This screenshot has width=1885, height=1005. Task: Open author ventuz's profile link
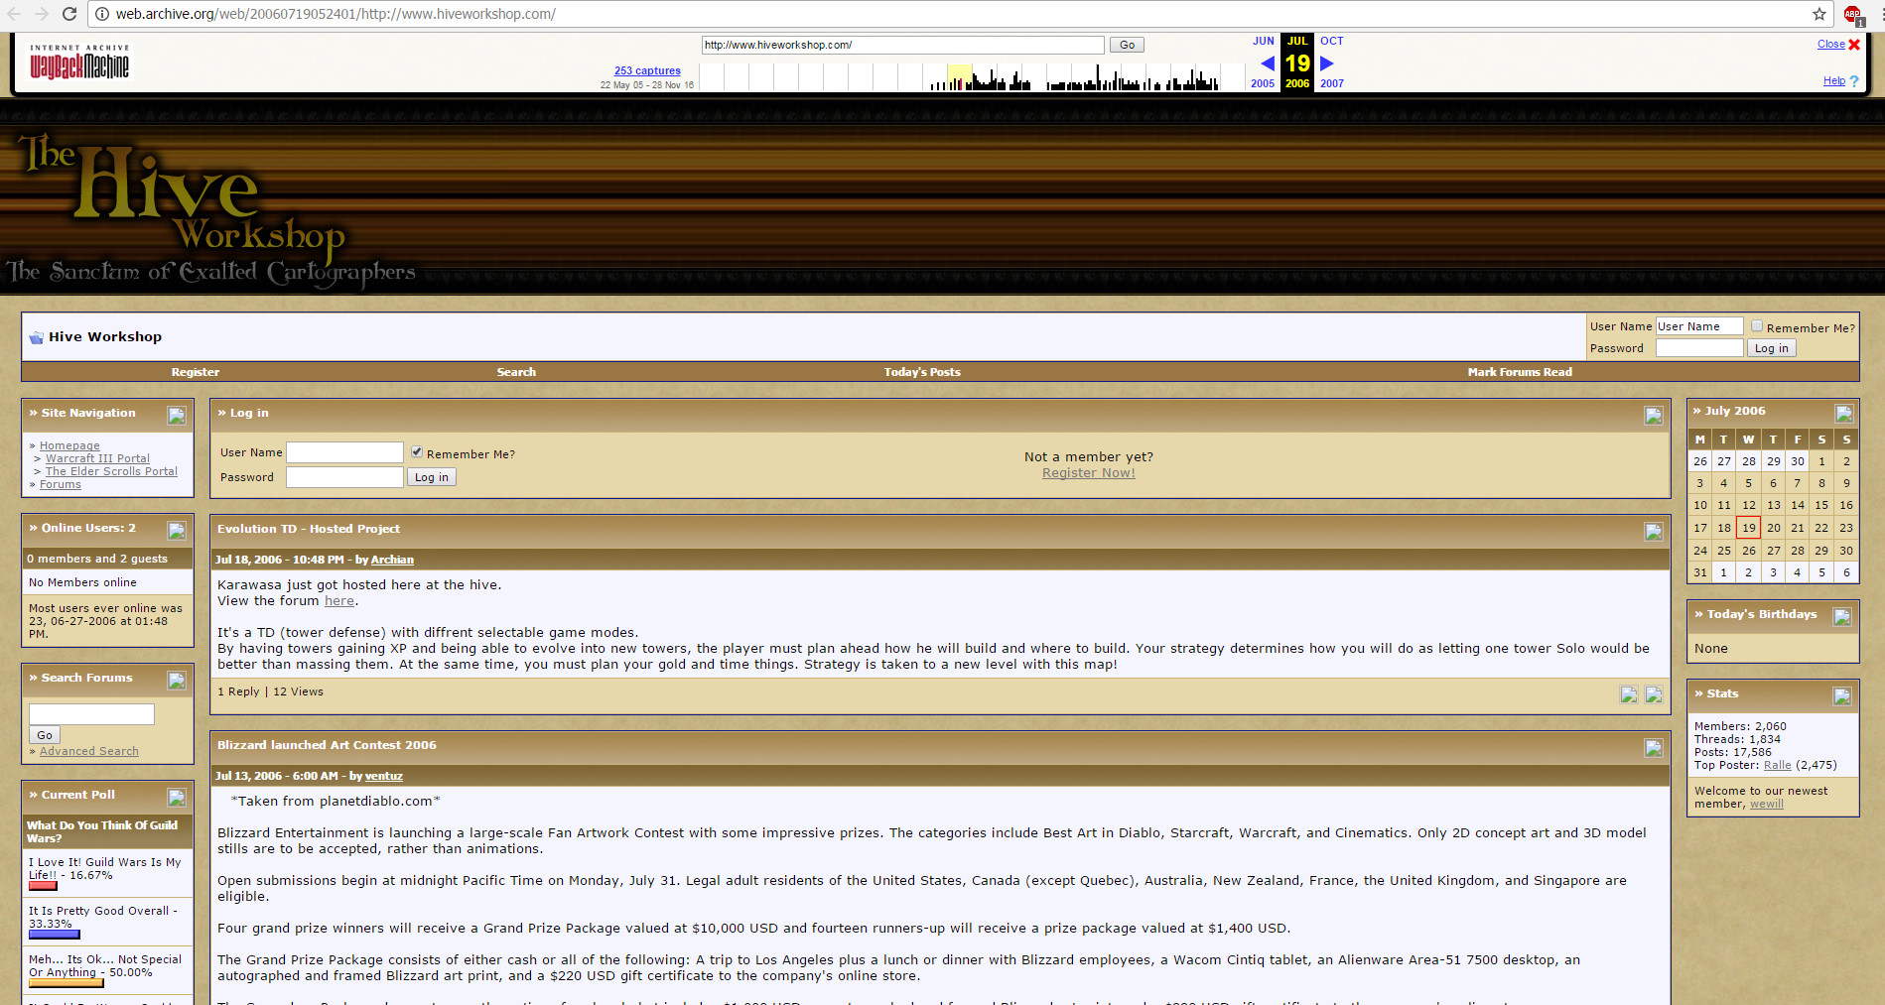[x=384, y=777]
